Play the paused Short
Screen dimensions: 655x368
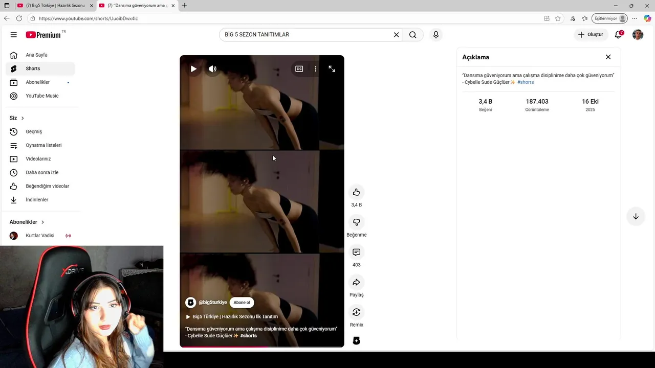coord(193,69)
